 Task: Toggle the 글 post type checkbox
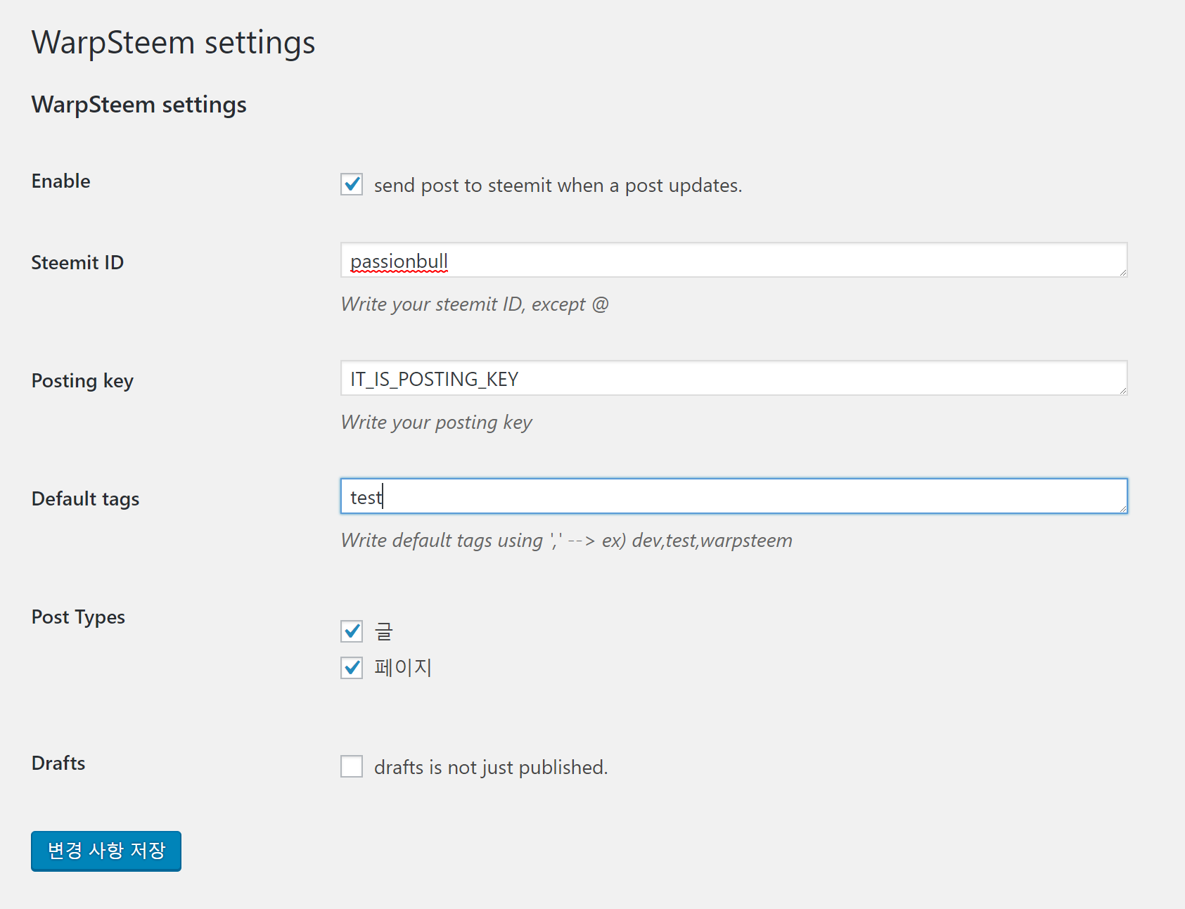[352, 631]
